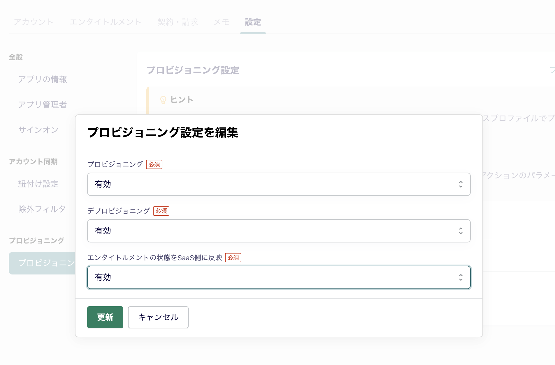The image size is (555, 365).
Task: Open 紐付け設定 under アカウント同期
Action: [38, 184]
